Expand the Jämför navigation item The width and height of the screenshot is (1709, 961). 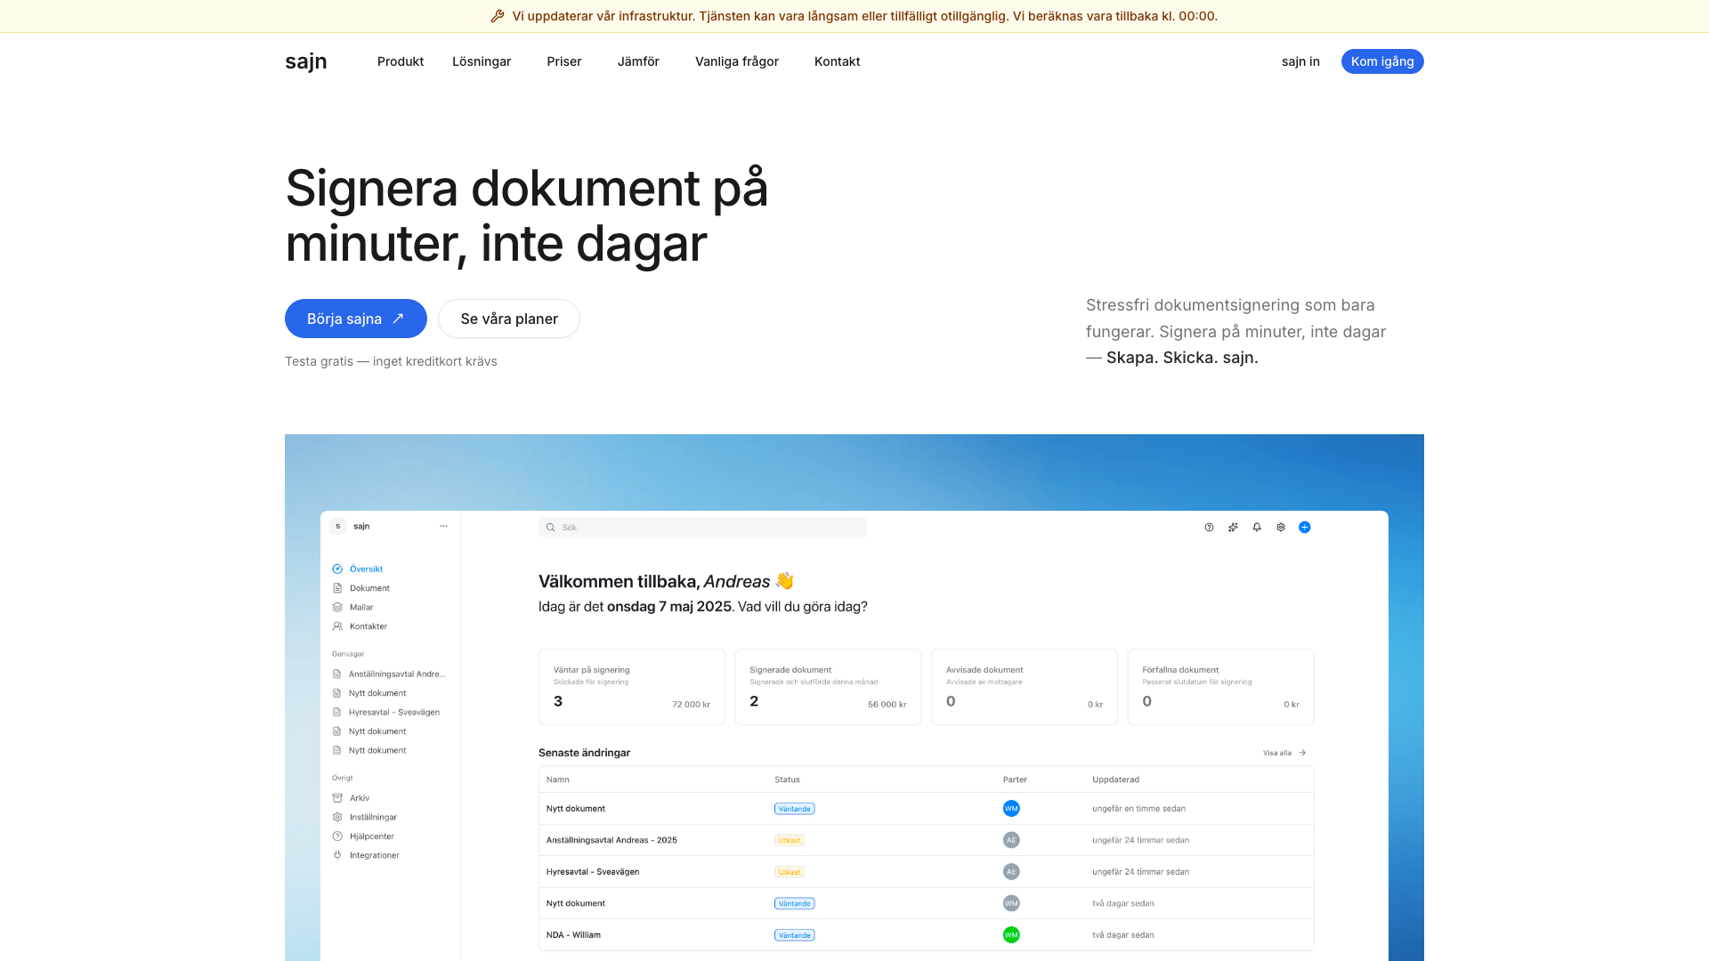638,61
